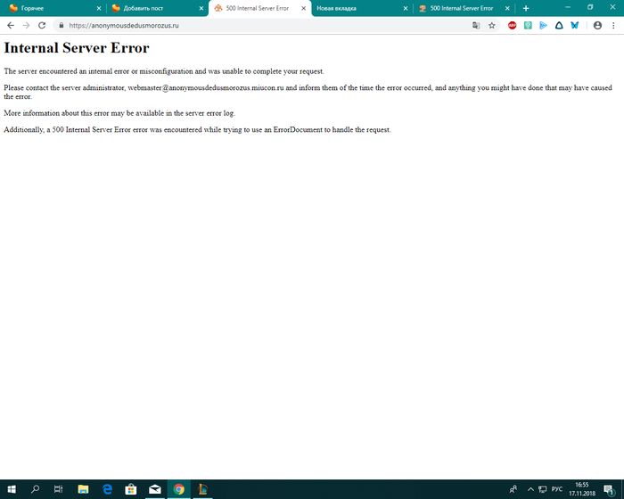This screenshot has width=624, height=499.
Task: Open the Google Translate icon in address bar
Action: point(476,26)
